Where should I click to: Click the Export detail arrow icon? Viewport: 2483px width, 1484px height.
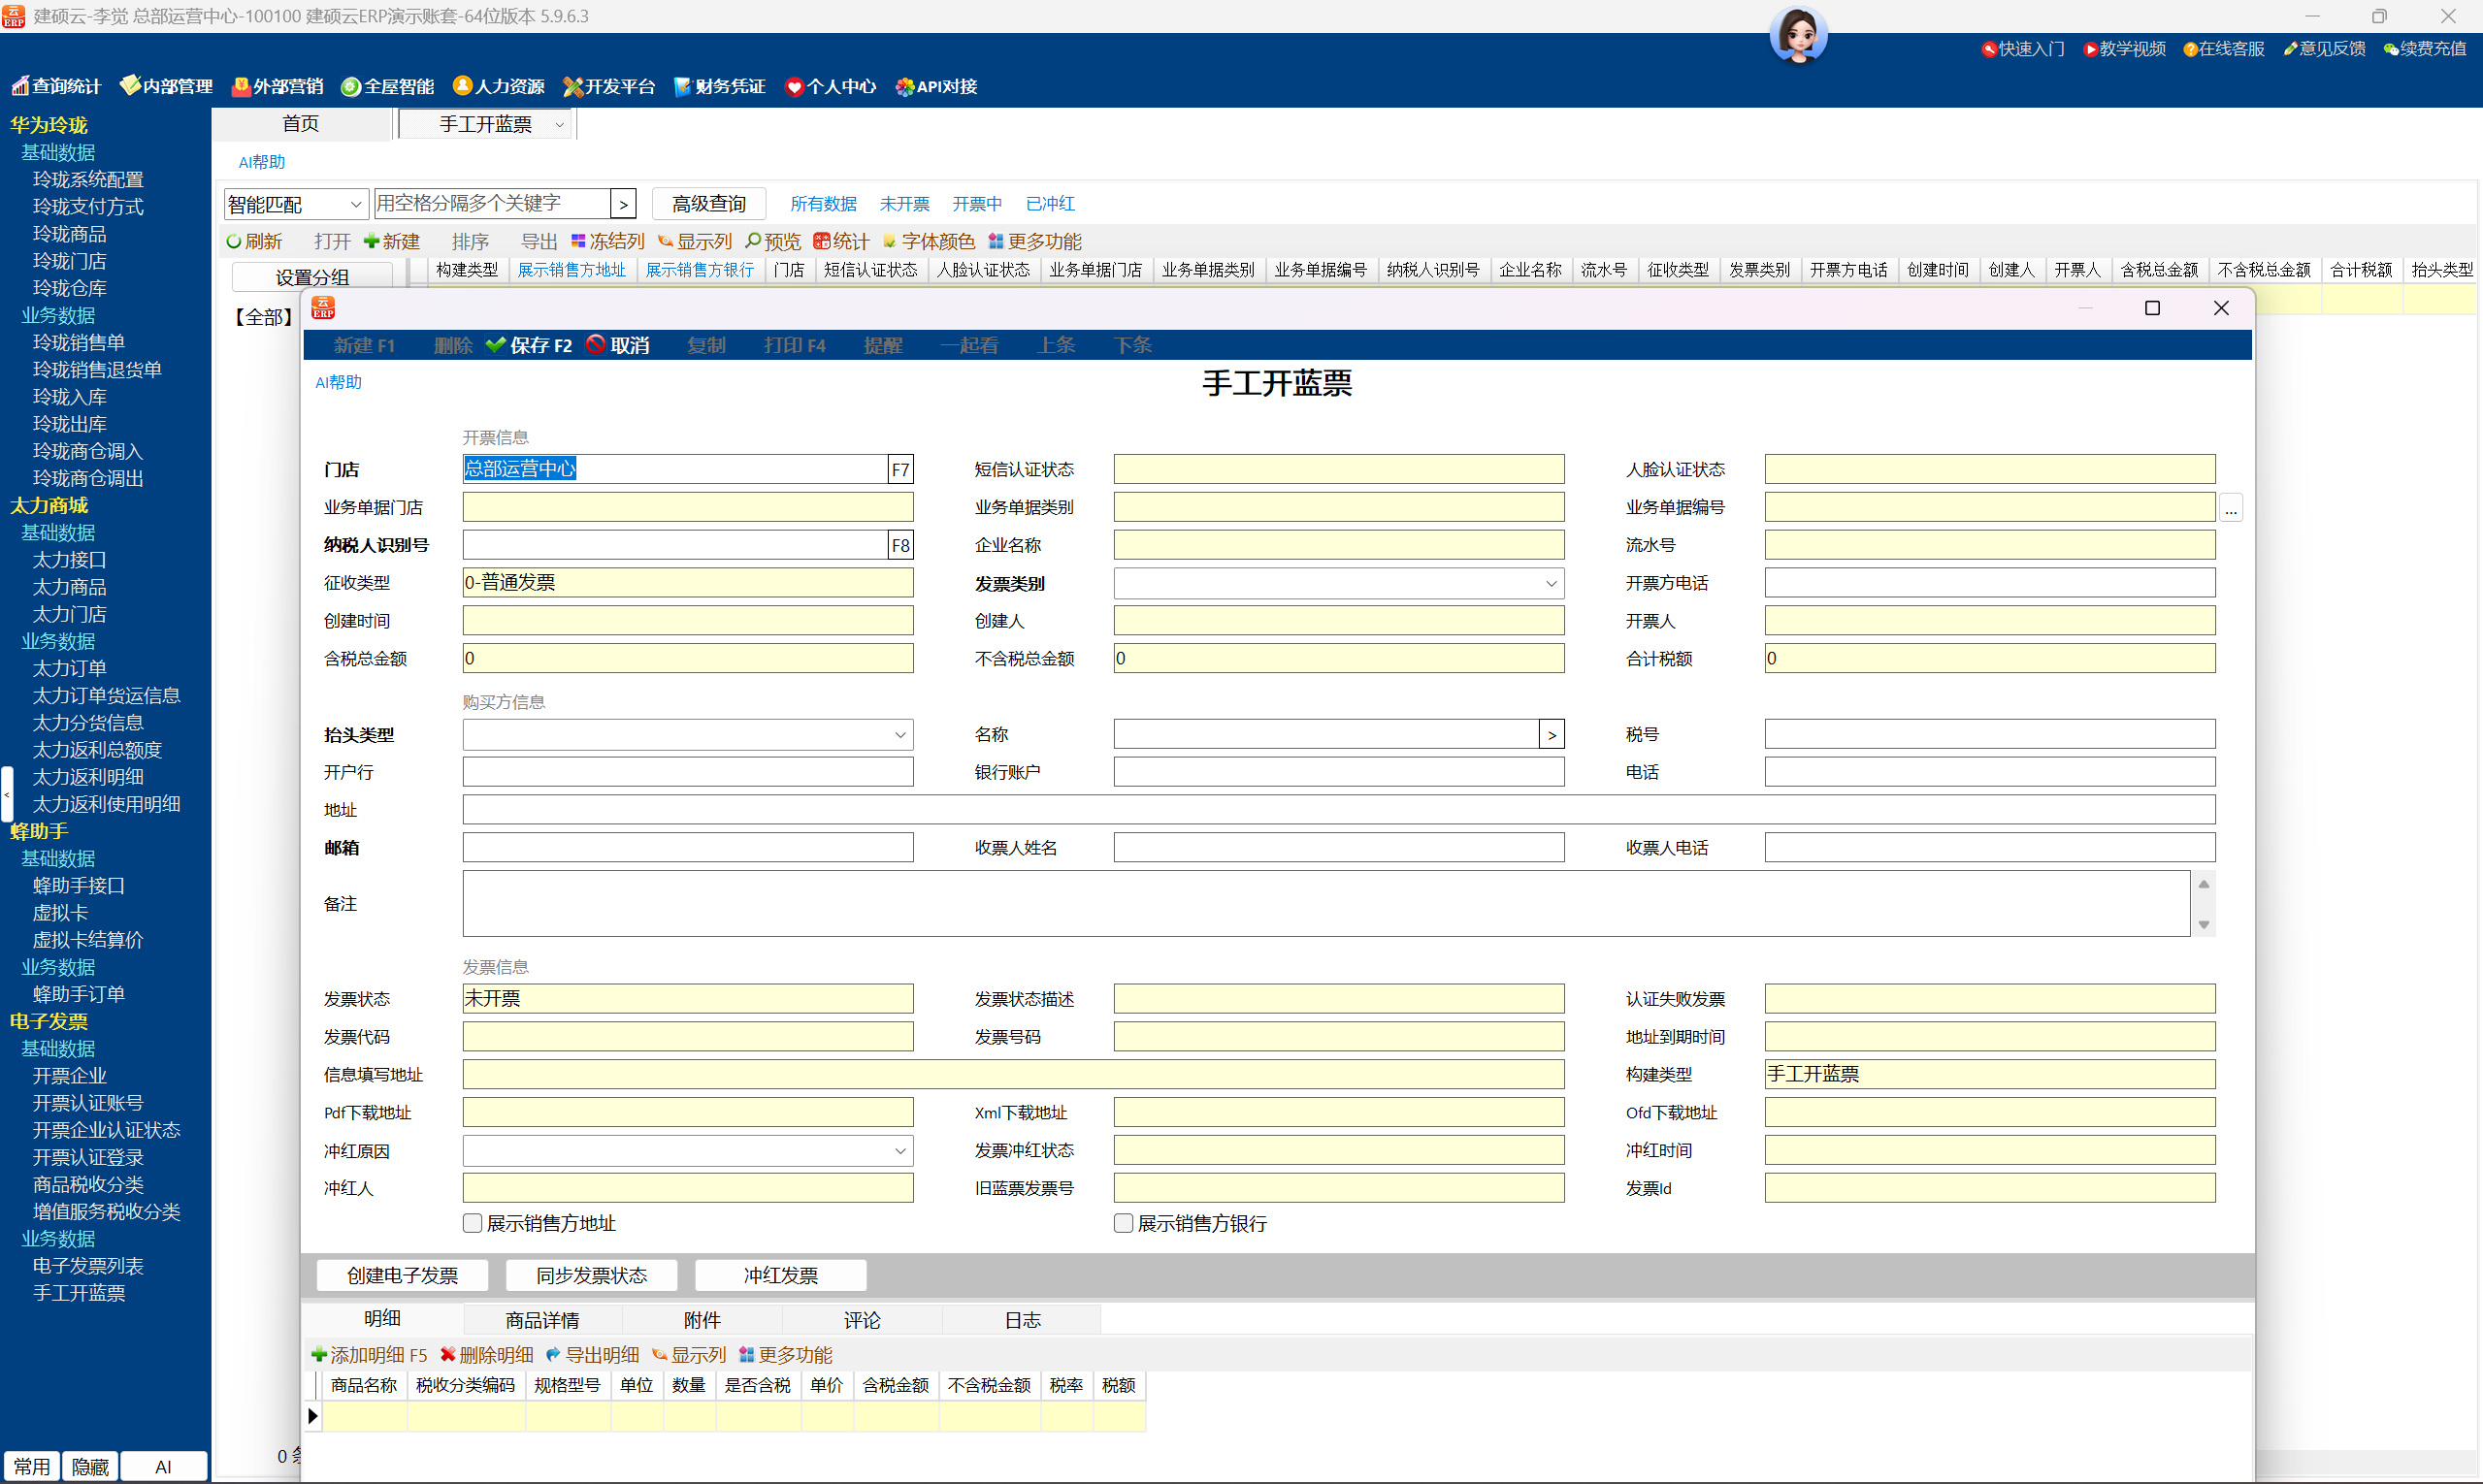point(553,1355)
